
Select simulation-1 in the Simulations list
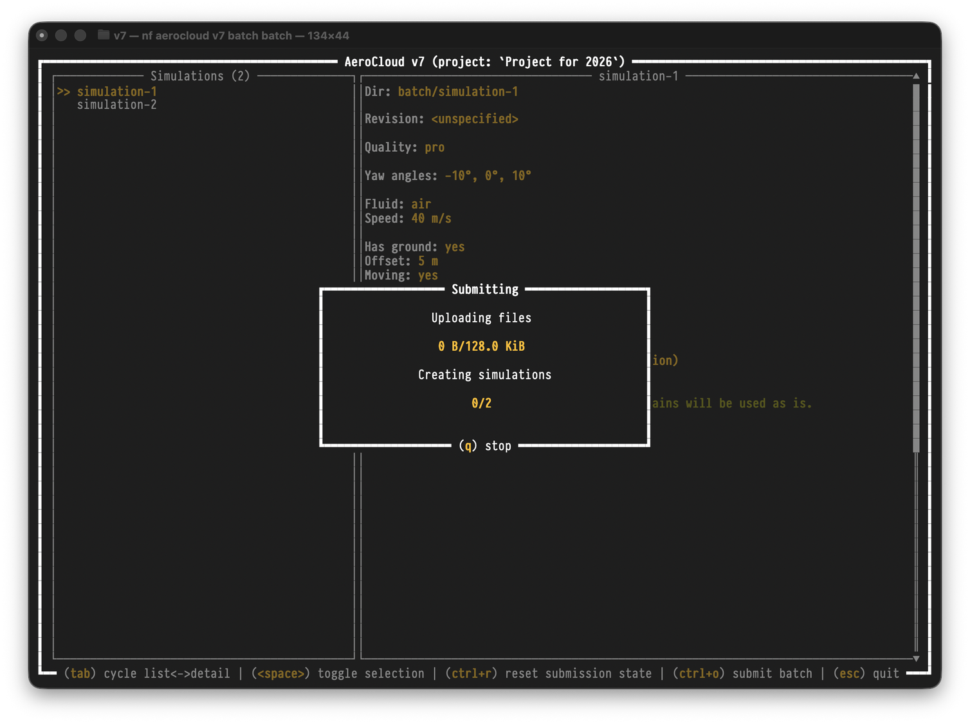coord(116,91)
